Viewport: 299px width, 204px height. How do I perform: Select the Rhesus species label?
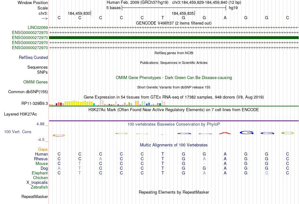pos(41,159)
